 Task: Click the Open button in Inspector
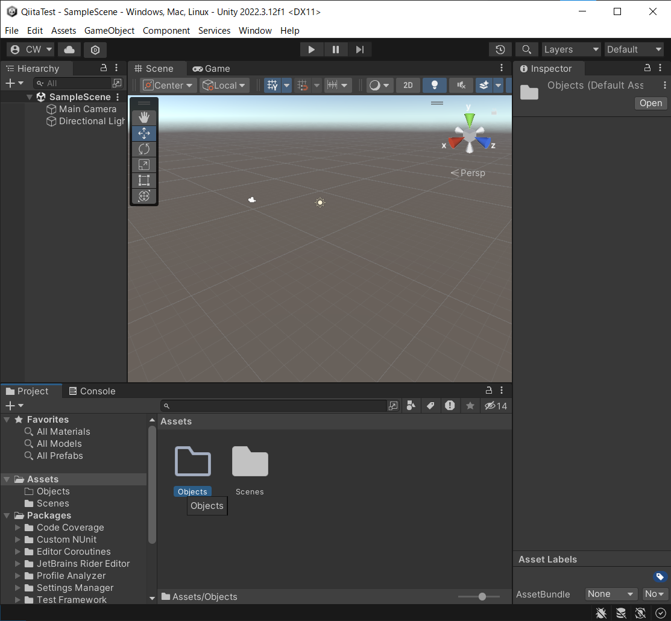click(651, 103)
